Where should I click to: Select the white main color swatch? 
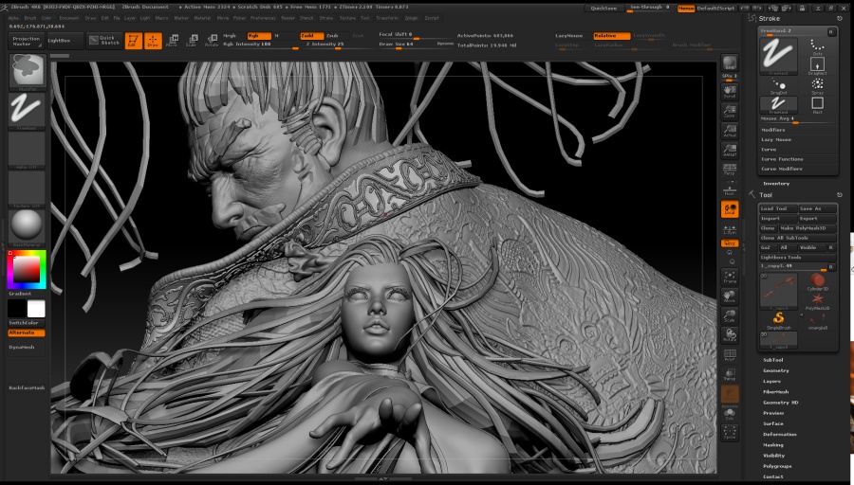coord(36,308)
